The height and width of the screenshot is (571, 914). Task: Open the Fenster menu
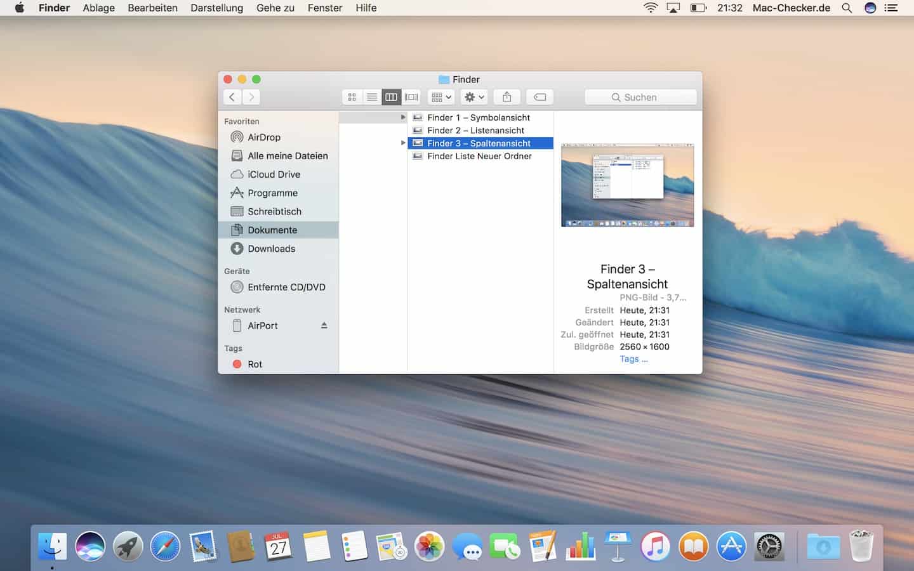(x=325, y=8)
